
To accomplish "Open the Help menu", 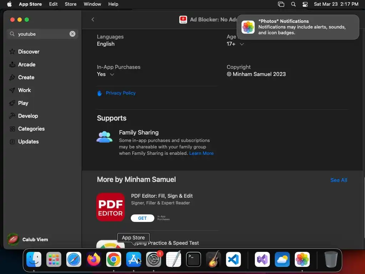I will point(113,4).
